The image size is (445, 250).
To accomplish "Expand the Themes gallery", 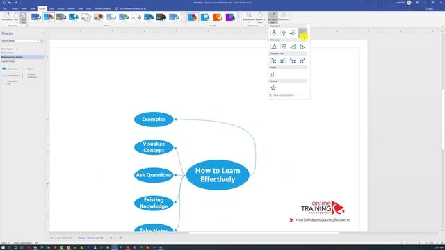I will click(x=182, y=22).
